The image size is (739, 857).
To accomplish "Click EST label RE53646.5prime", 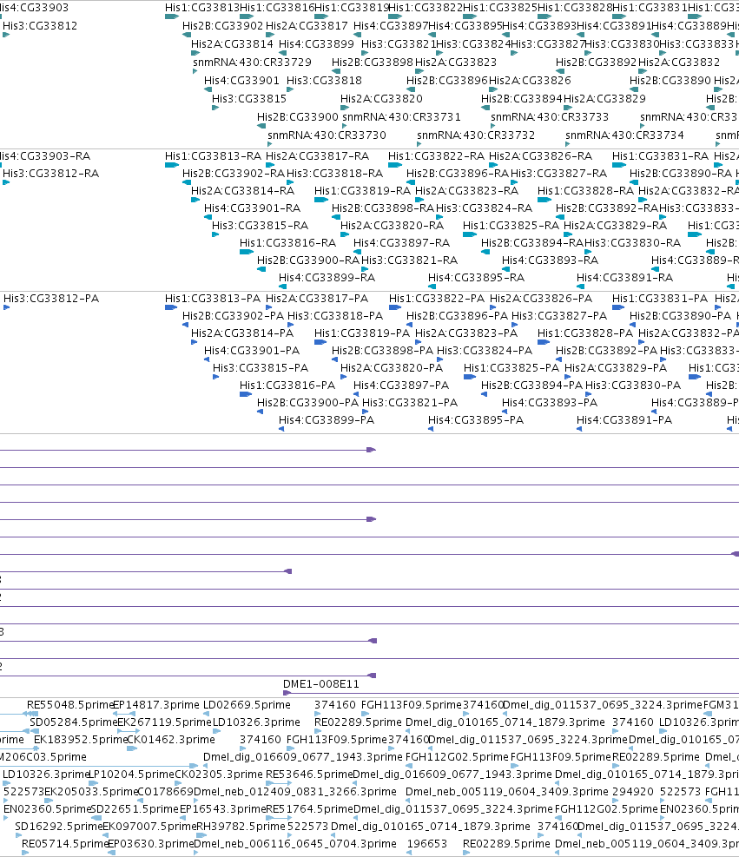I will 309,775.
